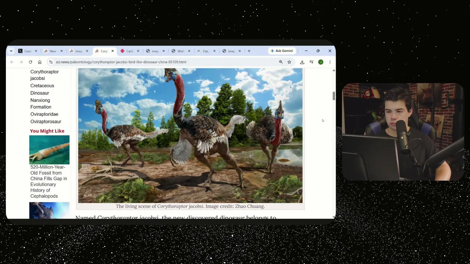
Task: Click the 'Image credit: Zhao Chuang' caption
Action: click(x=235, y=206)
